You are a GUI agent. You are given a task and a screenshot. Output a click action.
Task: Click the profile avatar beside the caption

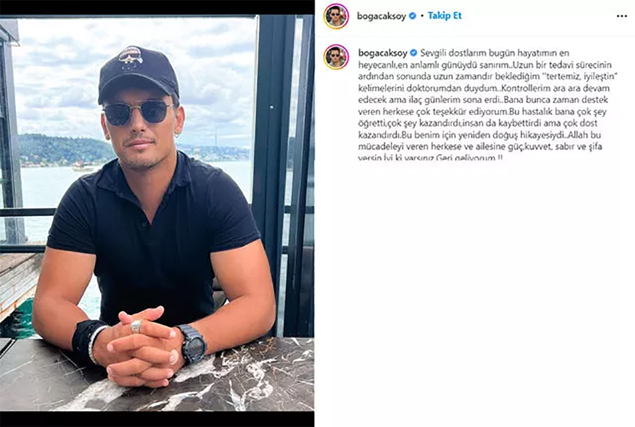(336, 57)
